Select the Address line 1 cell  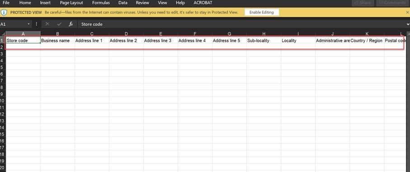pyautogui.click(x=92, y=41)
